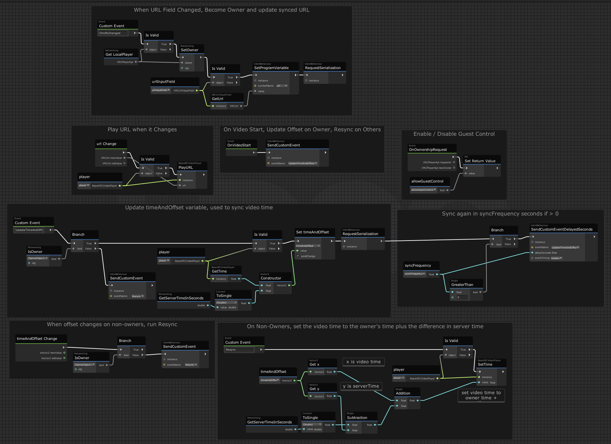Expand the syncFrequency variable dropdown
This screenshot has height=444, width=611.
click(415, 274)
